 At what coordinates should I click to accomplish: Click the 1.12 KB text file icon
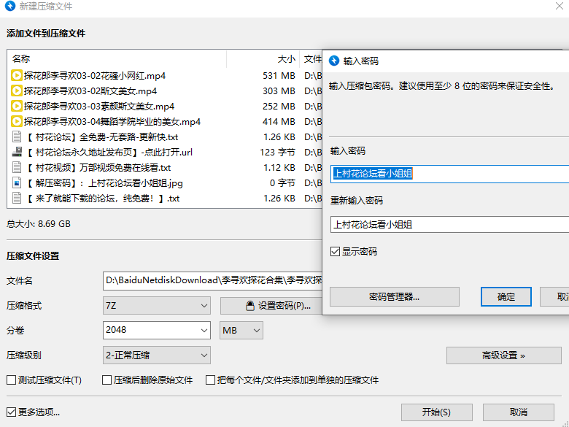18,167
